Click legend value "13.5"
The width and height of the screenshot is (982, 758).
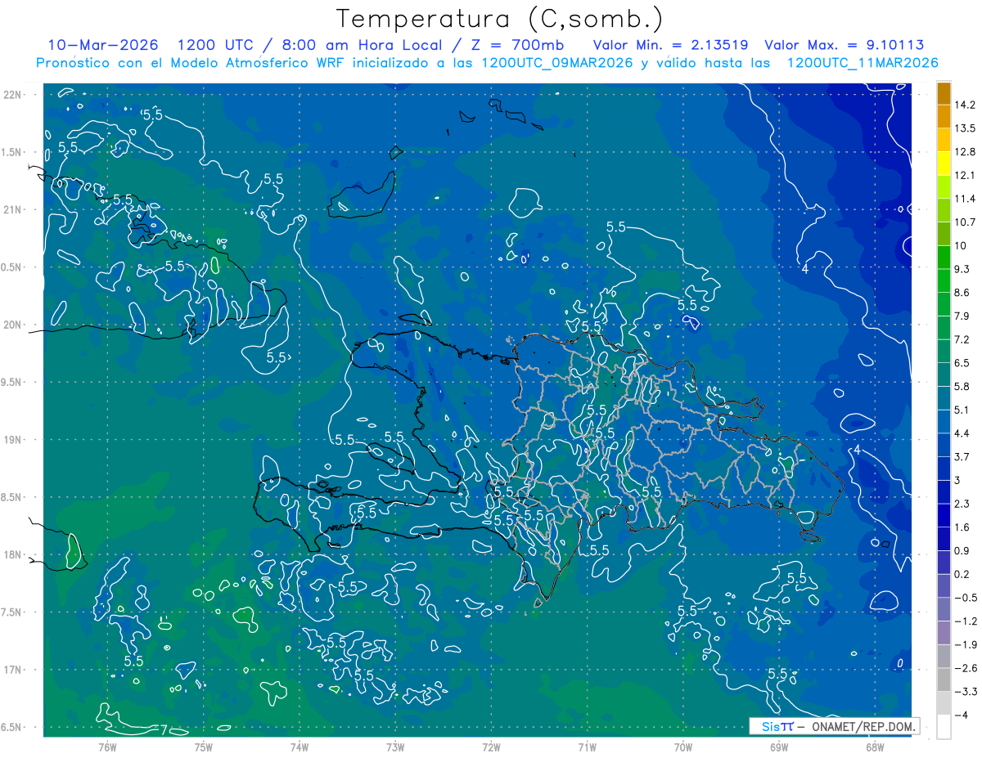coord(966,128)
